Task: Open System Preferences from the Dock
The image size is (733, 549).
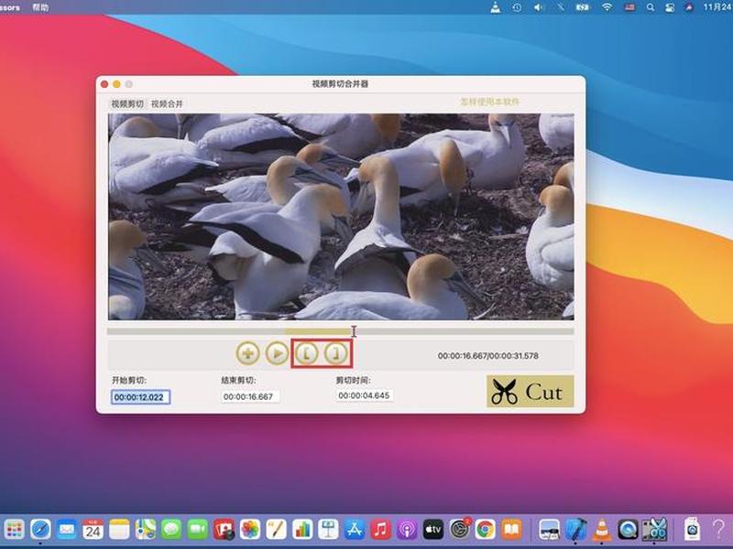Action: [460, 530]
